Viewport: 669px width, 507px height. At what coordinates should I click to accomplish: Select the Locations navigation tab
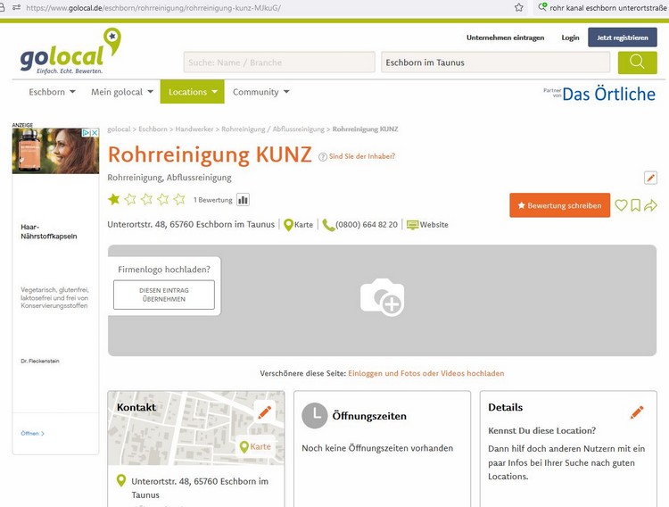(192, 92)
